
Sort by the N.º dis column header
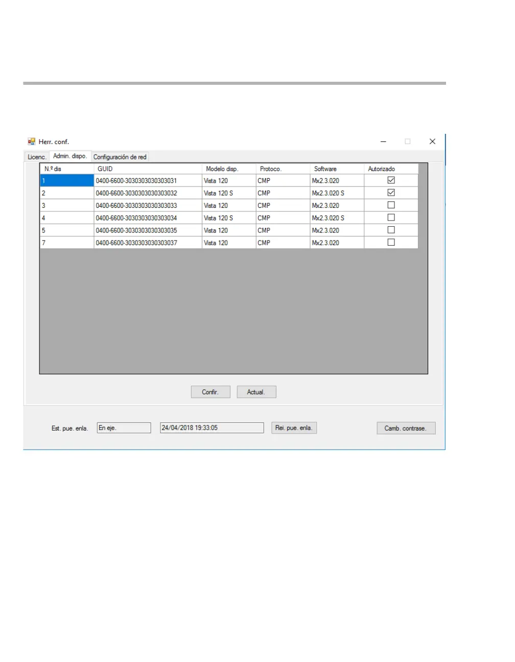tap(67, 169)
